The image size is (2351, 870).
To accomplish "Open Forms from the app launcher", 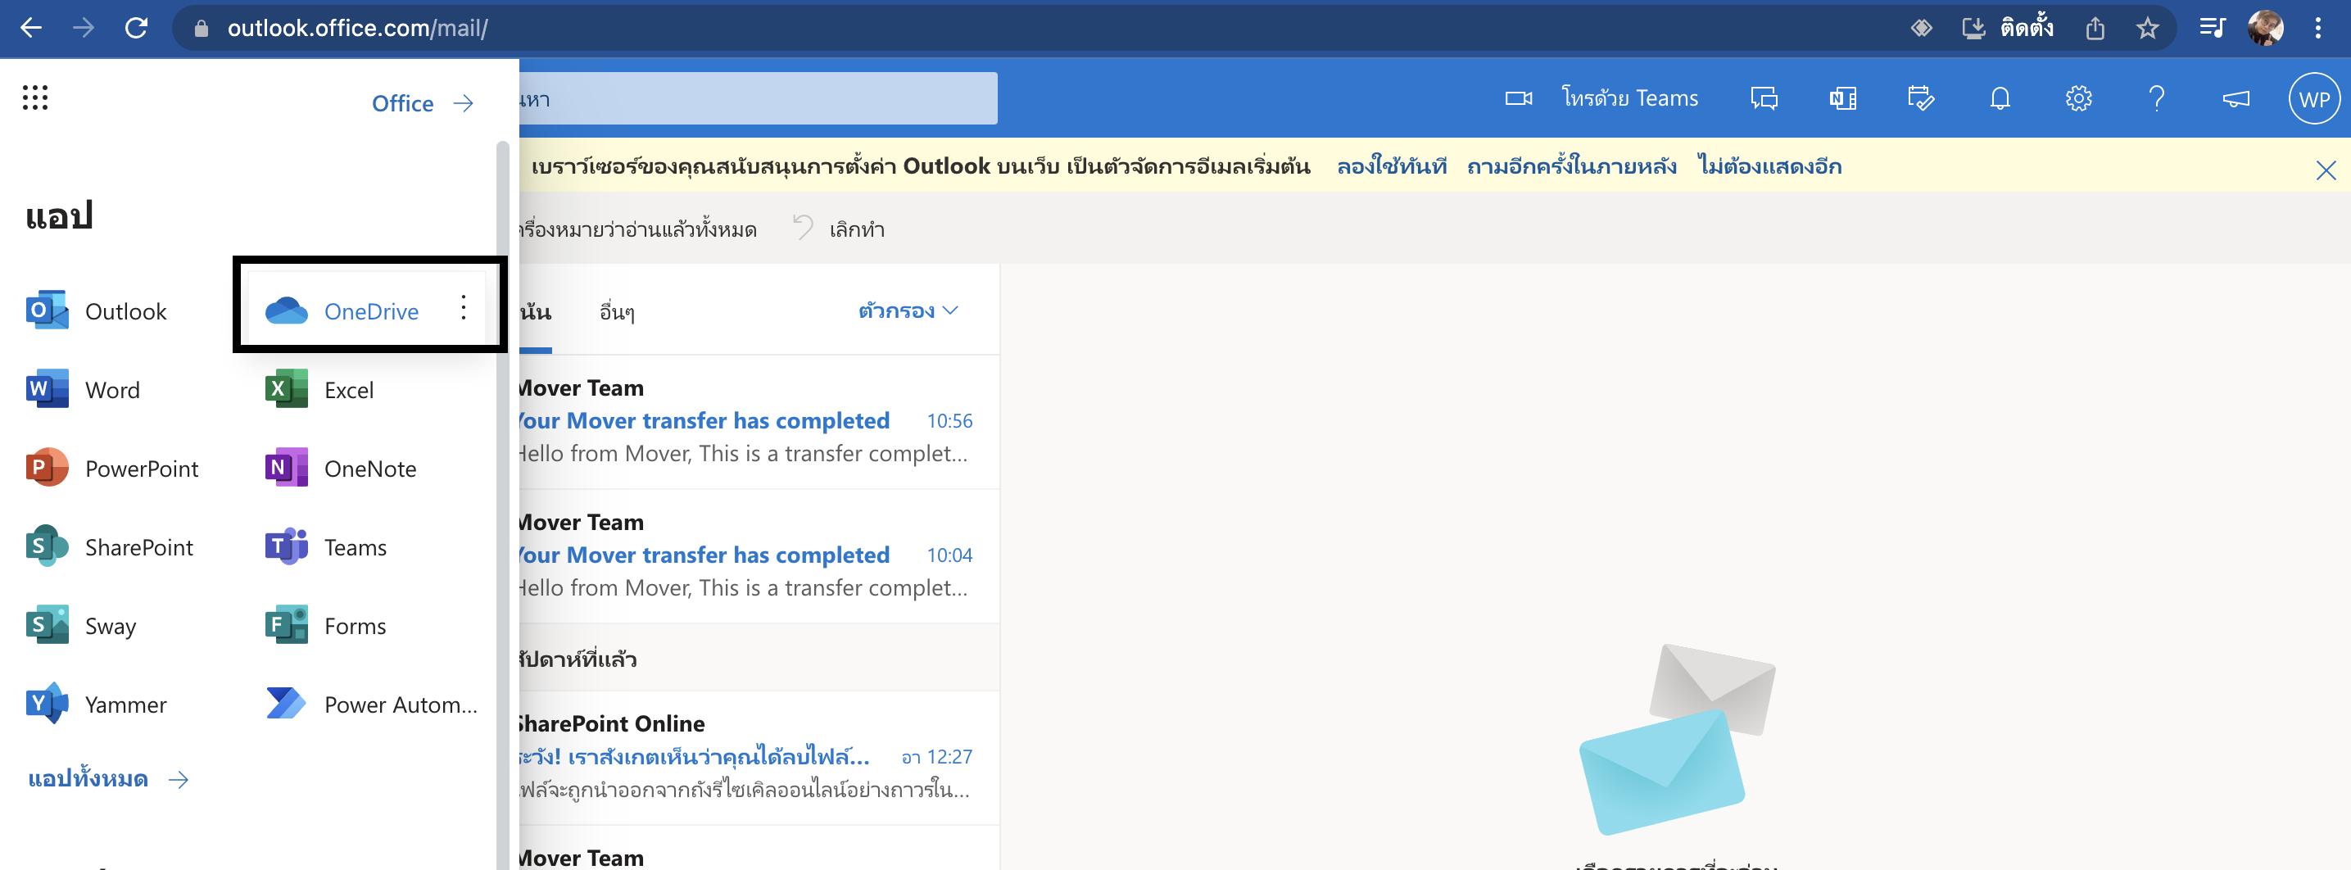I will (326, 625).
